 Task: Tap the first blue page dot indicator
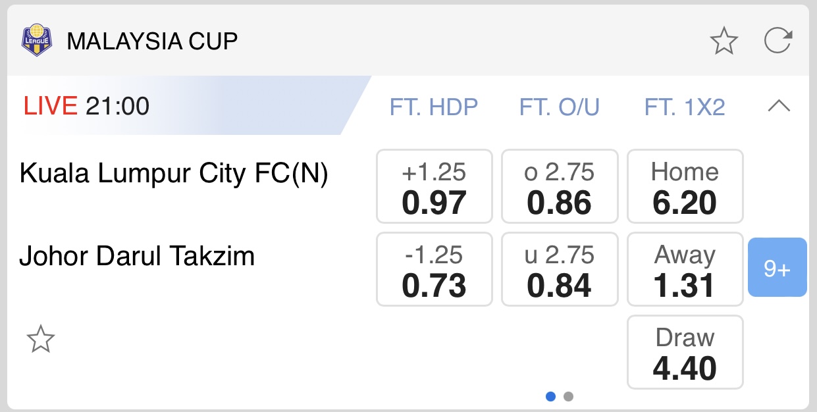(x=551, y=397)
